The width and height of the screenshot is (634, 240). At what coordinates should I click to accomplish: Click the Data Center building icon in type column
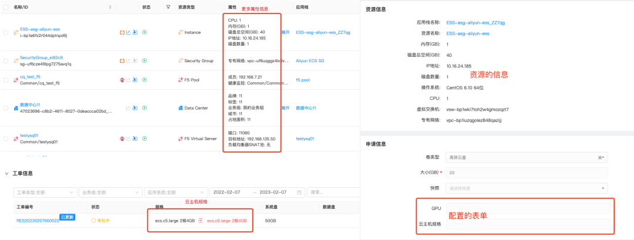point(181,108)
